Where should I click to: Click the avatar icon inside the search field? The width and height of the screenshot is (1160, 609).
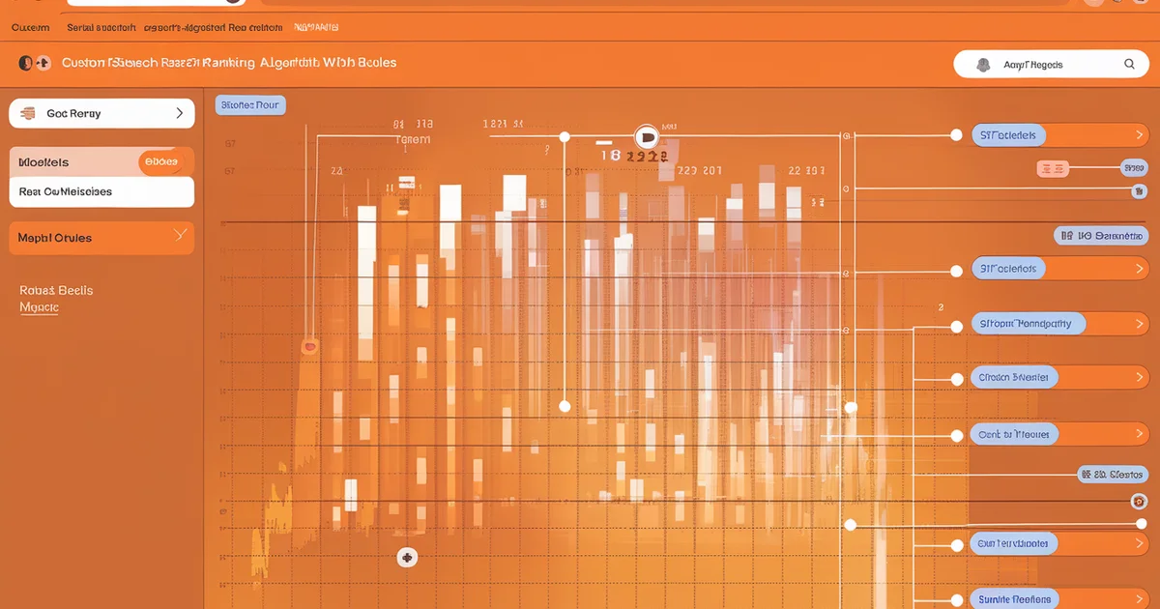[983, 65]
